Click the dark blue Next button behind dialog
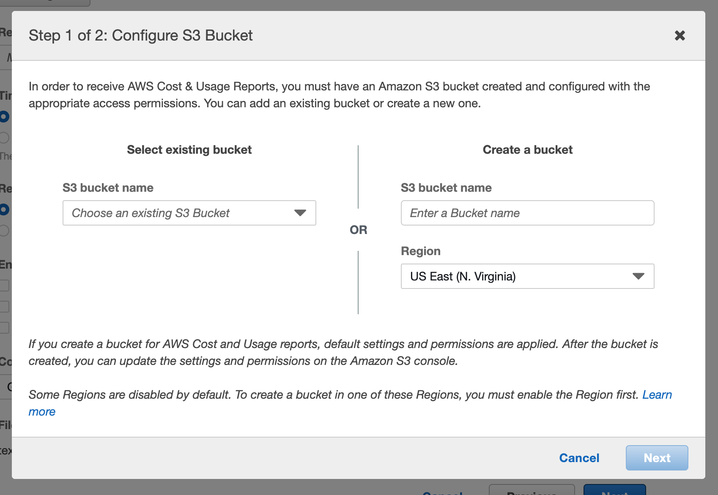This screenshot has height=495, width=718. tap(615, 492)
